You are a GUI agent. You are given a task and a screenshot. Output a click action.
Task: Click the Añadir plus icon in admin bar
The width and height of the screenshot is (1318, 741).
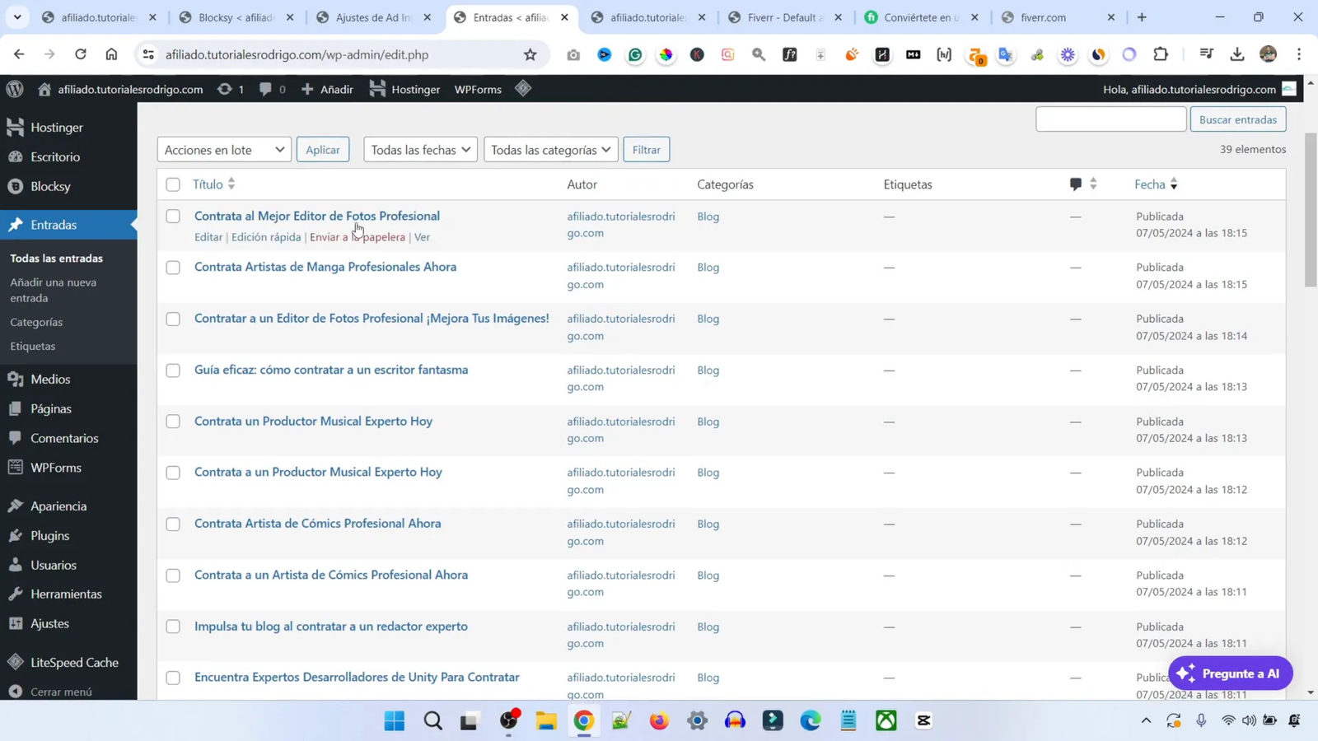click(x=307, y=90)
